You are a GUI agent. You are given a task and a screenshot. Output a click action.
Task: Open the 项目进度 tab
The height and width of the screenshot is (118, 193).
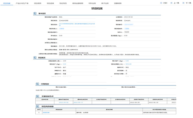coord(51,3)
